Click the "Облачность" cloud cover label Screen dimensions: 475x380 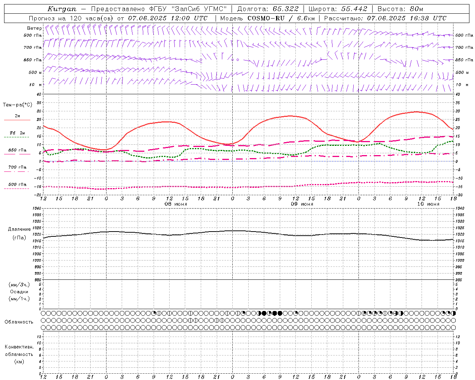coord(19,322)
